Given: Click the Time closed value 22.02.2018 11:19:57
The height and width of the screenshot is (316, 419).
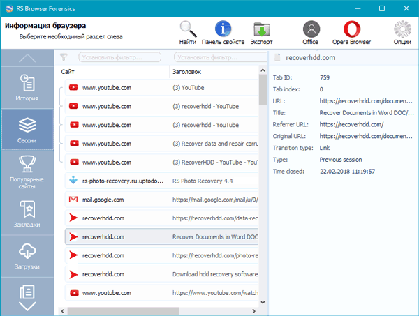Looking at the screenshot, I should click(347, 172).
